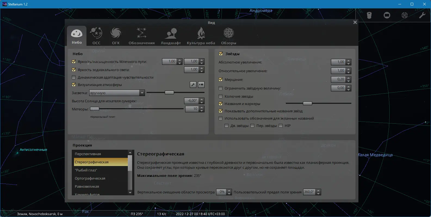Switch to the Культура неба tab
The image size is (431, 217).
tap(201, 36)
